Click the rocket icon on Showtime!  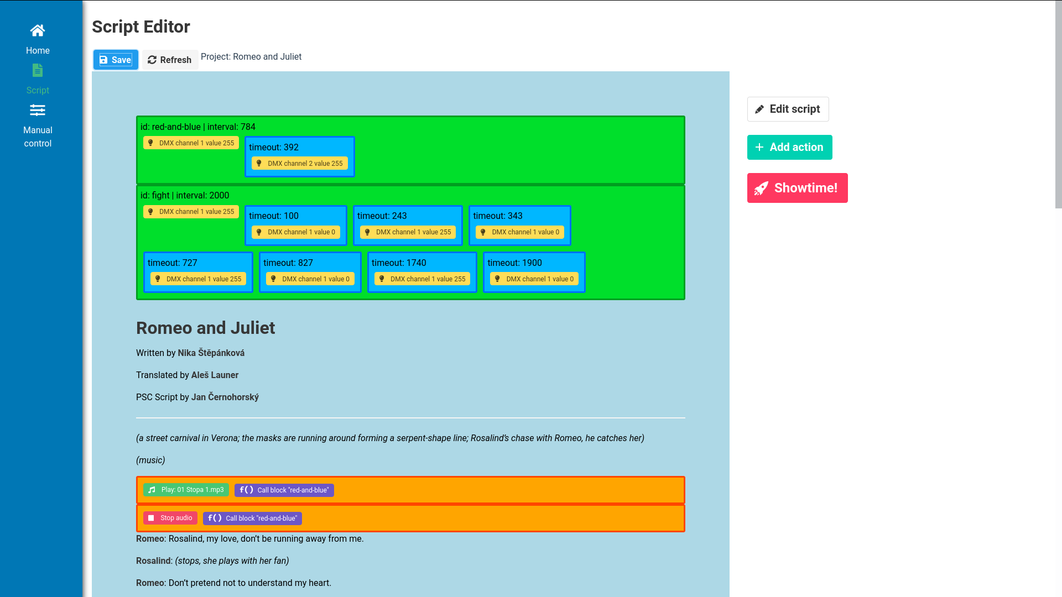(x=761, y=188)
